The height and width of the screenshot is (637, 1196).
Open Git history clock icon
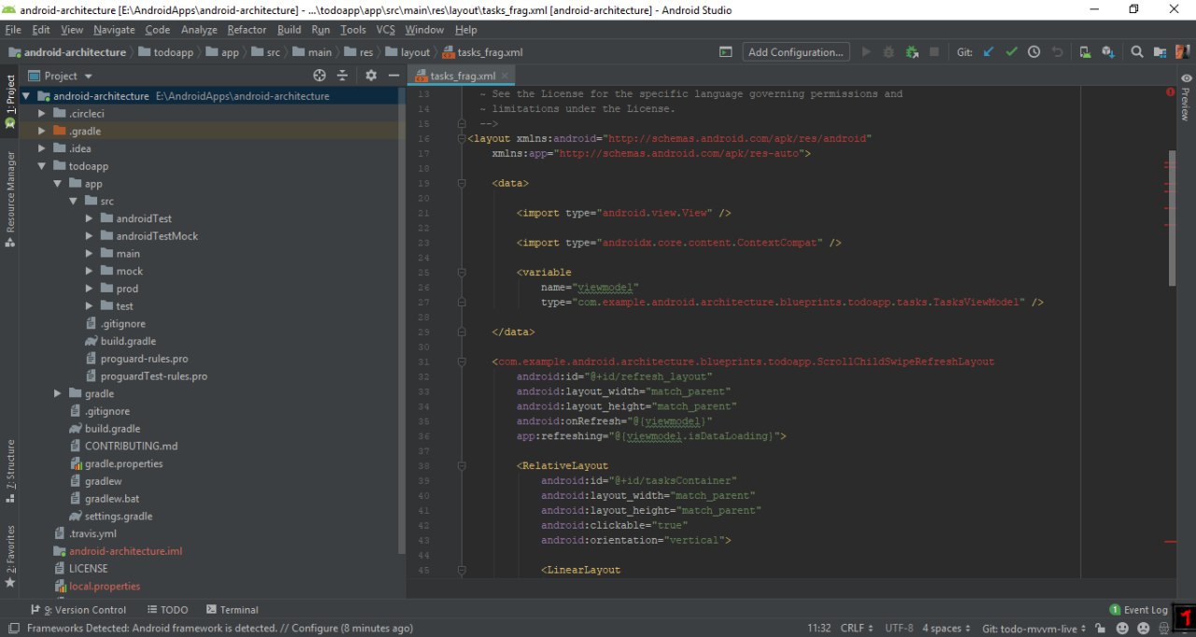1034,52
